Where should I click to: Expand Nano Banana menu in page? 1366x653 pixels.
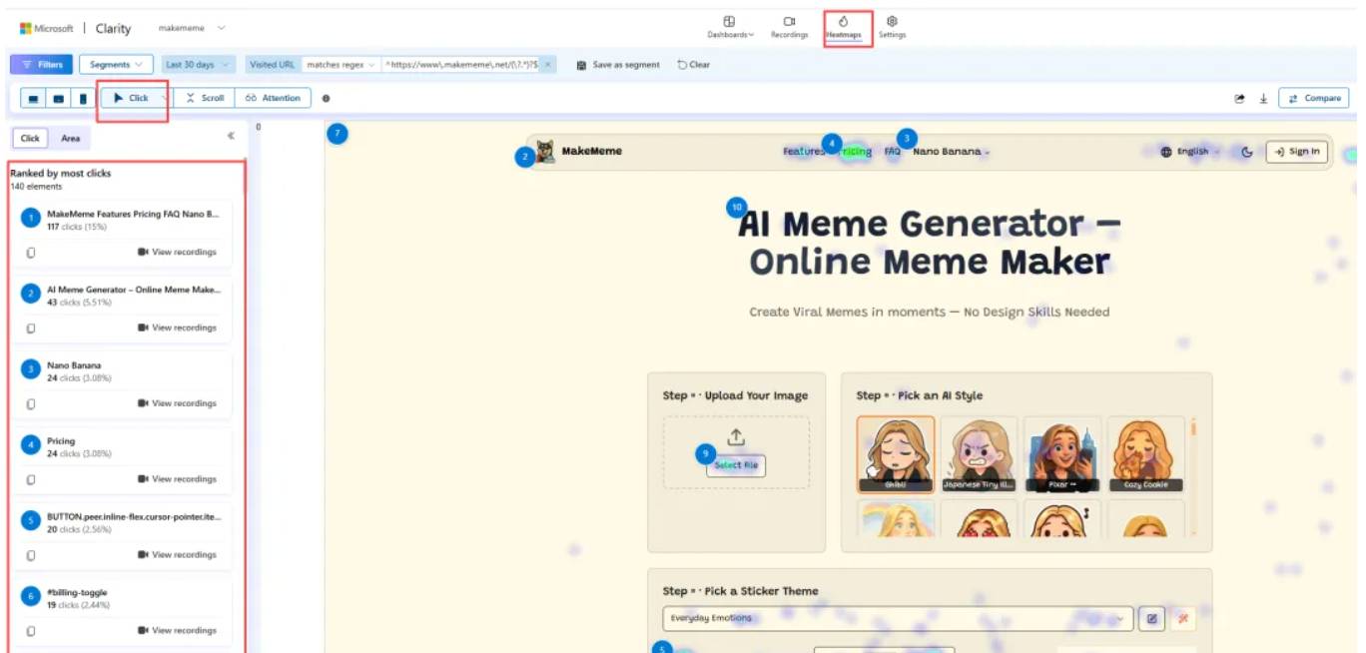click(x=951, y=152)
